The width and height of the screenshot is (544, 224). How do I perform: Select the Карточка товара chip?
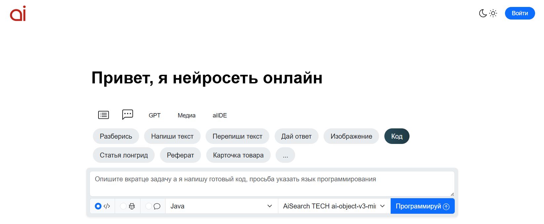[x=238, y=155]
